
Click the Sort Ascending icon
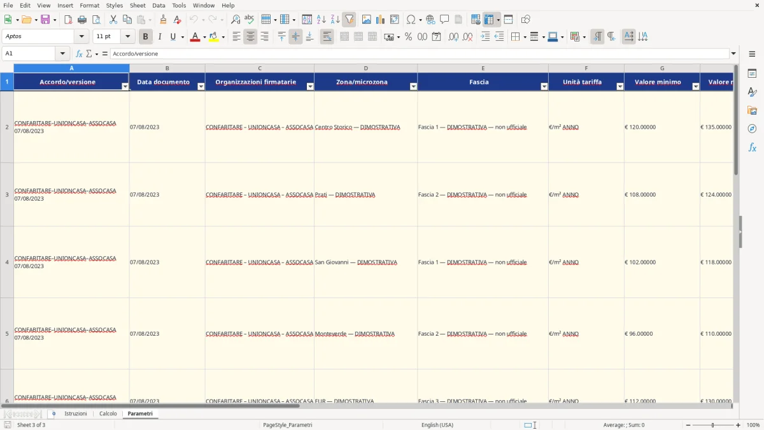(x=321, y=20)
